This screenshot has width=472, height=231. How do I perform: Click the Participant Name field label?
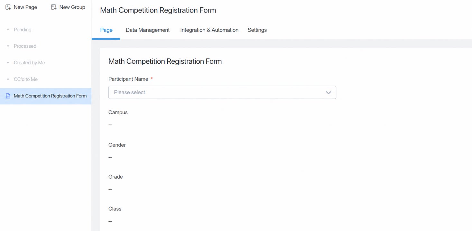[128, 79]
